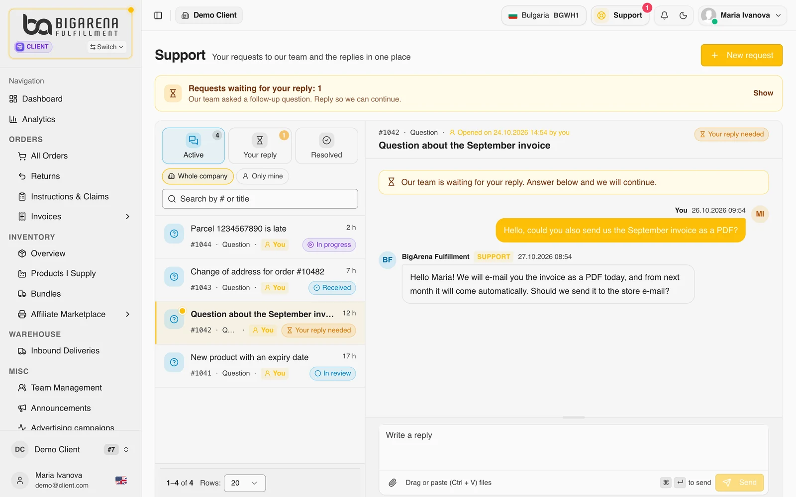Open the Switch client mode dropdown

click(106, 47)
